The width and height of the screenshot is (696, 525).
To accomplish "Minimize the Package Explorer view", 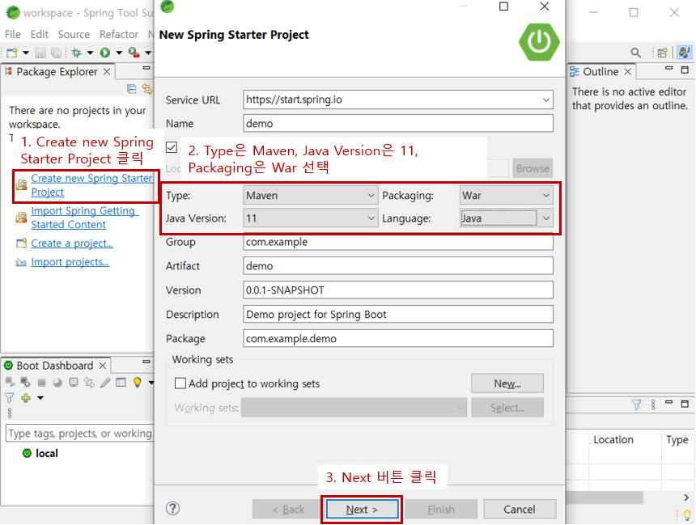I will (x=146, y=68).
